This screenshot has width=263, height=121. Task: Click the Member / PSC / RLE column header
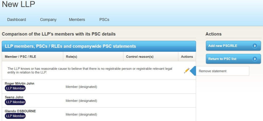tap(20, 57)
